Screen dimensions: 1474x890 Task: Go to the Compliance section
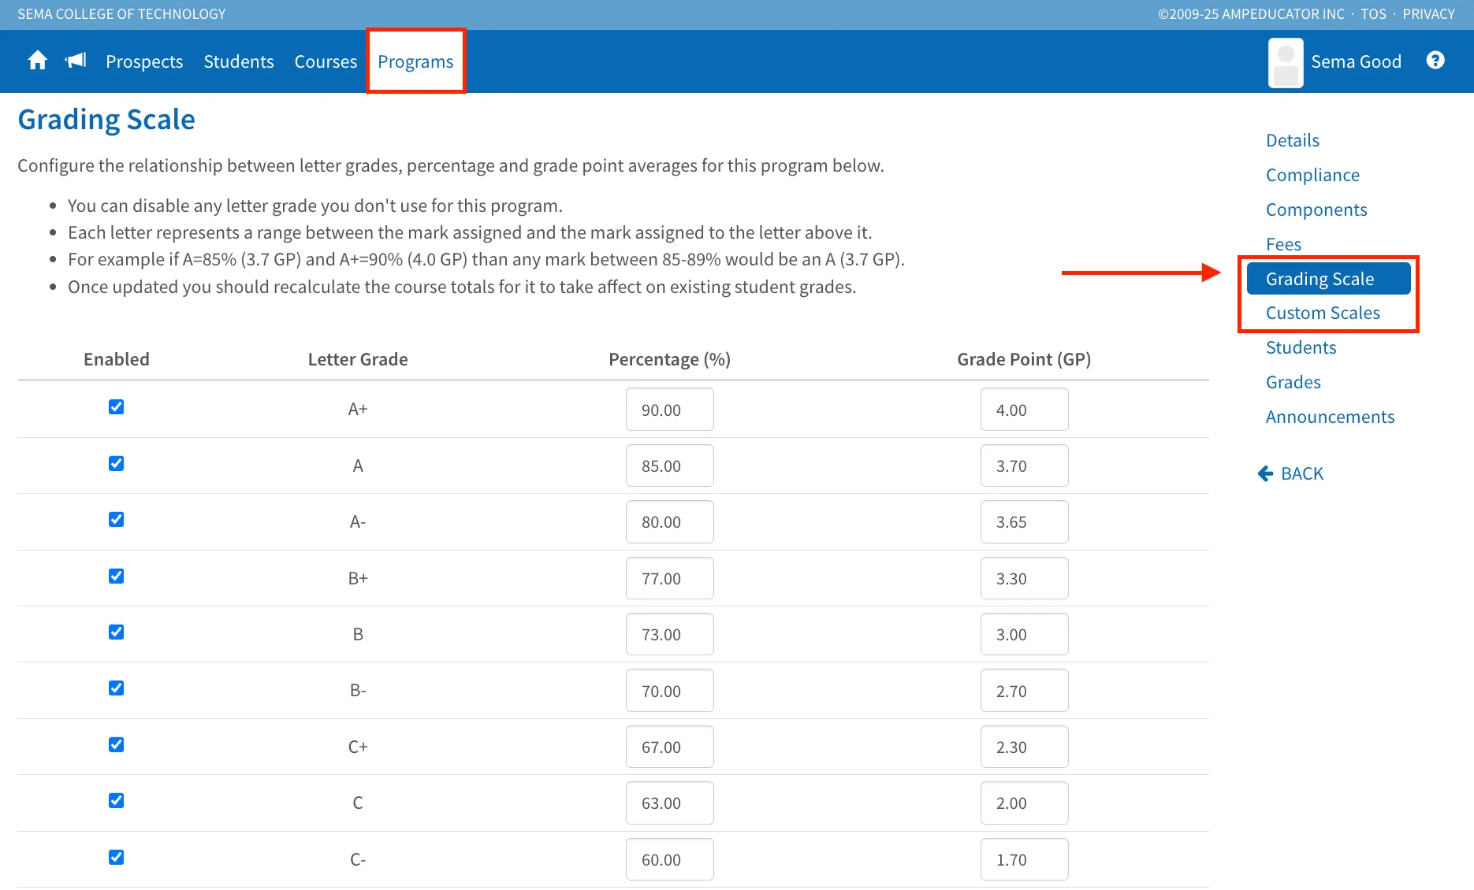(1312, 175)
